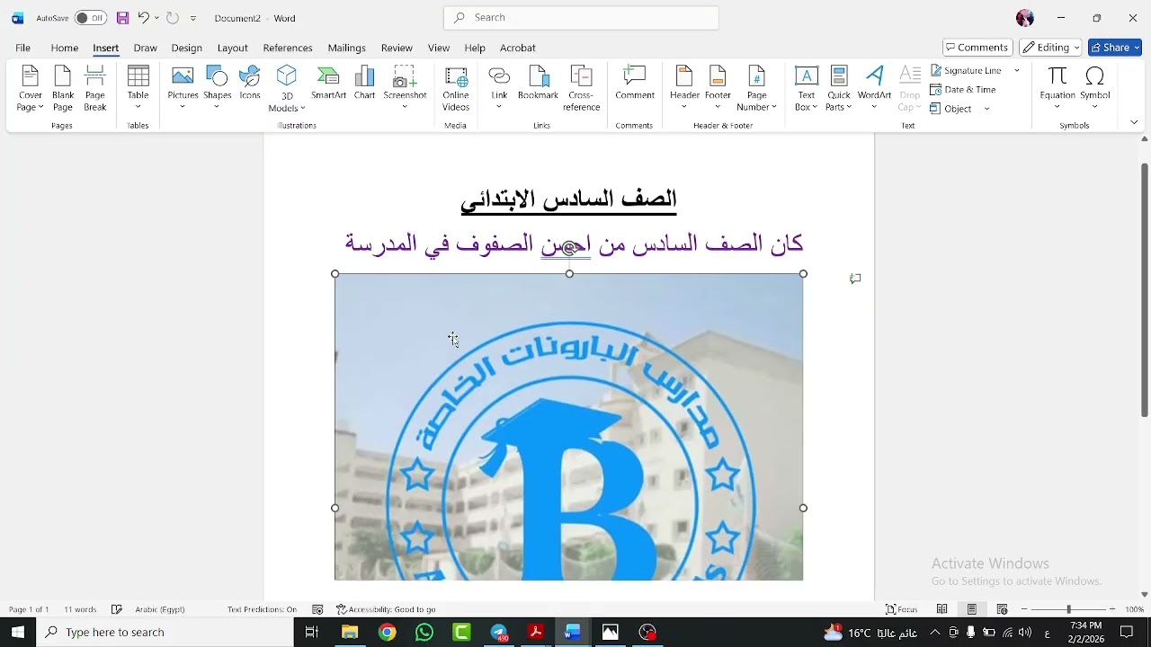Open the Footer menu

718,88
